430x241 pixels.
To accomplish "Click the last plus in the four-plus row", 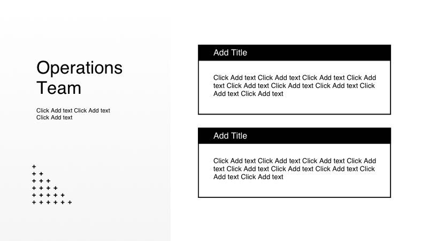I will pyautogui.click(x=55, y=188).
